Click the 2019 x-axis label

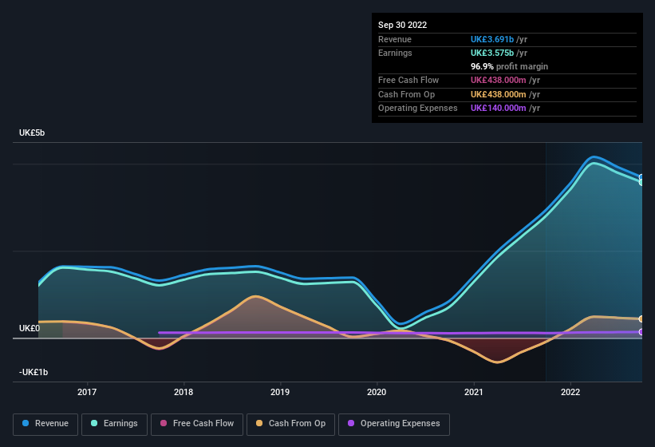pyautogui.click(x=280, y=392)
